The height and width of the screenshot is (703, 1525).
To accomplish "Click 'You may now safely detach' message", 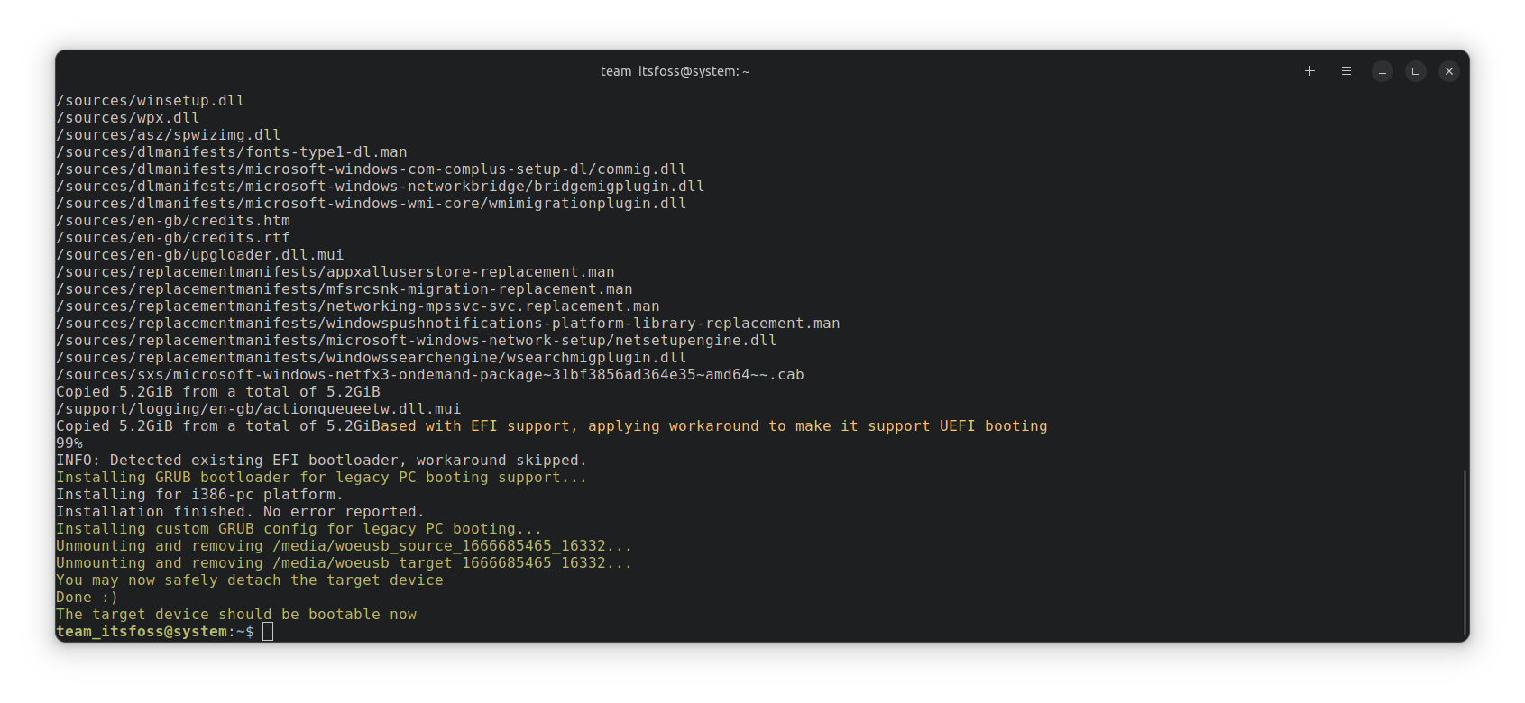I will click(249, 580).
